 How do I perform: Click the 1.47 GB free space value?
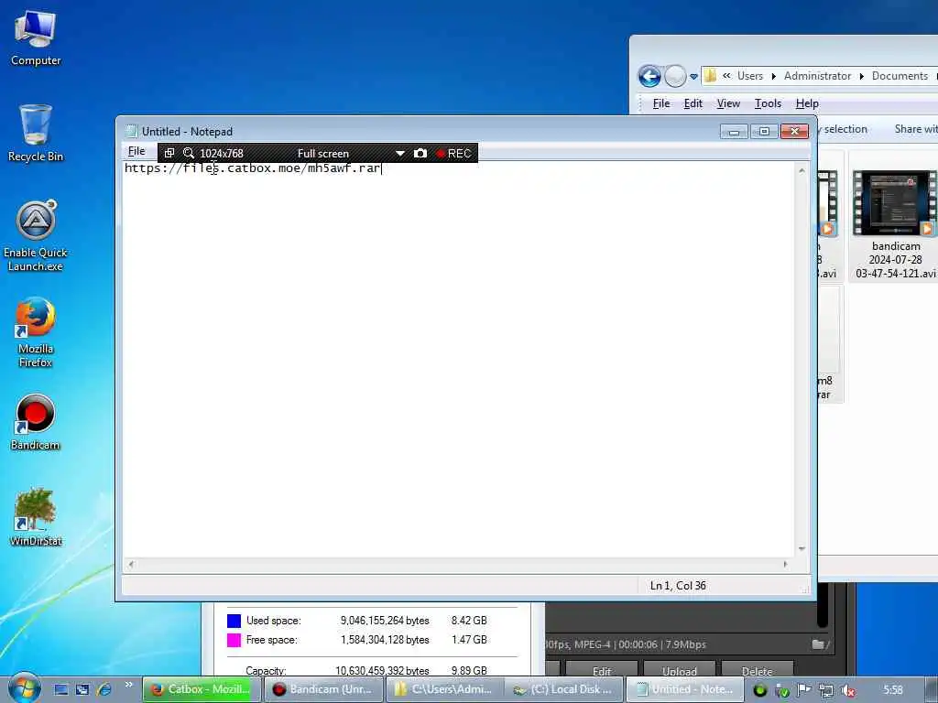tap(469, 640)
